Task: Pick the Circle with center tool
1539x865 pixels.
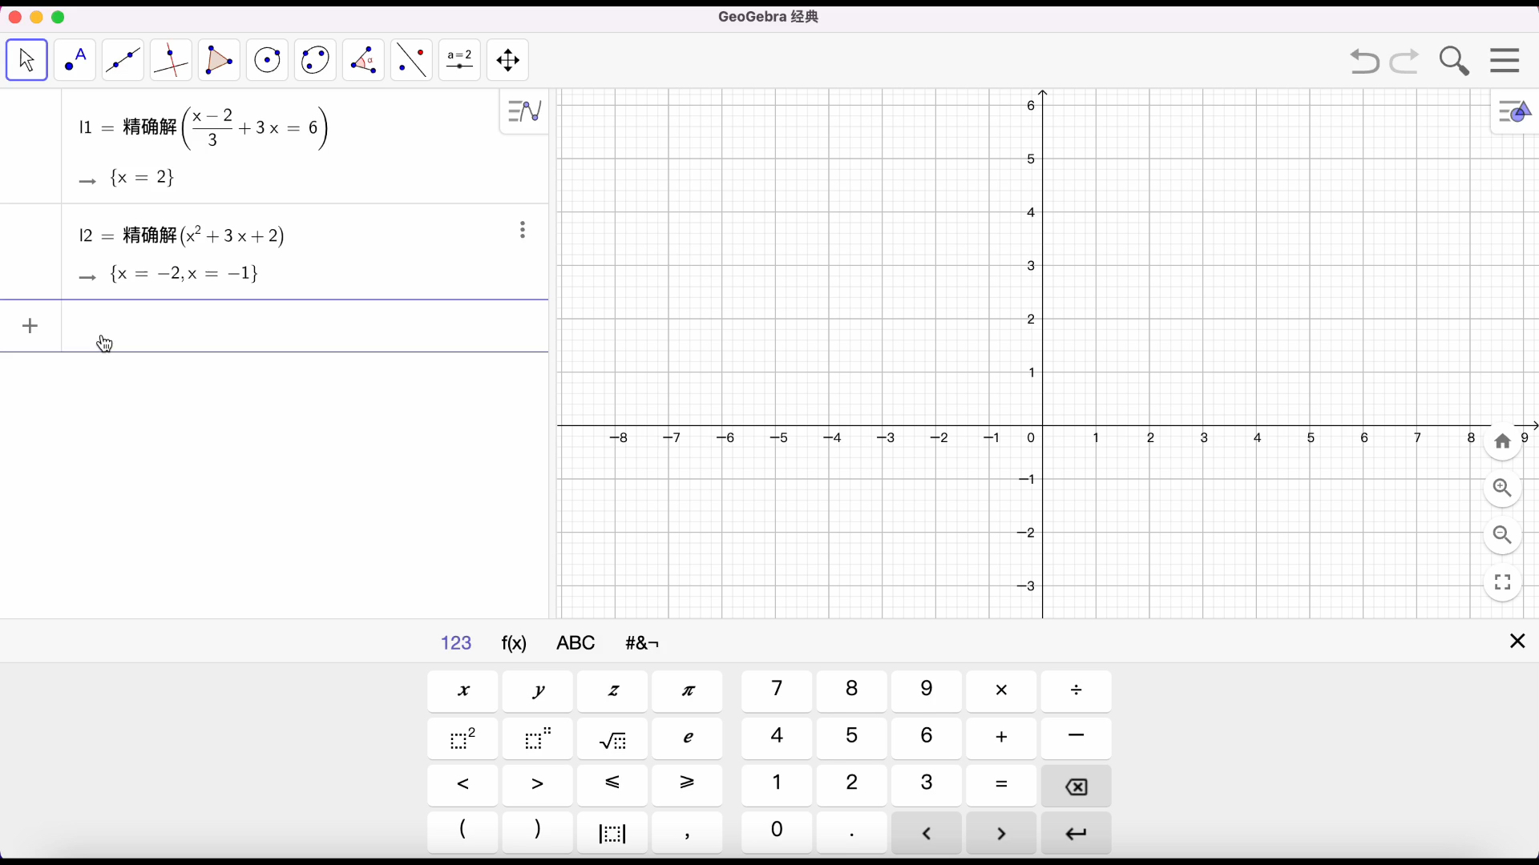Action: [x=267, y=60]
